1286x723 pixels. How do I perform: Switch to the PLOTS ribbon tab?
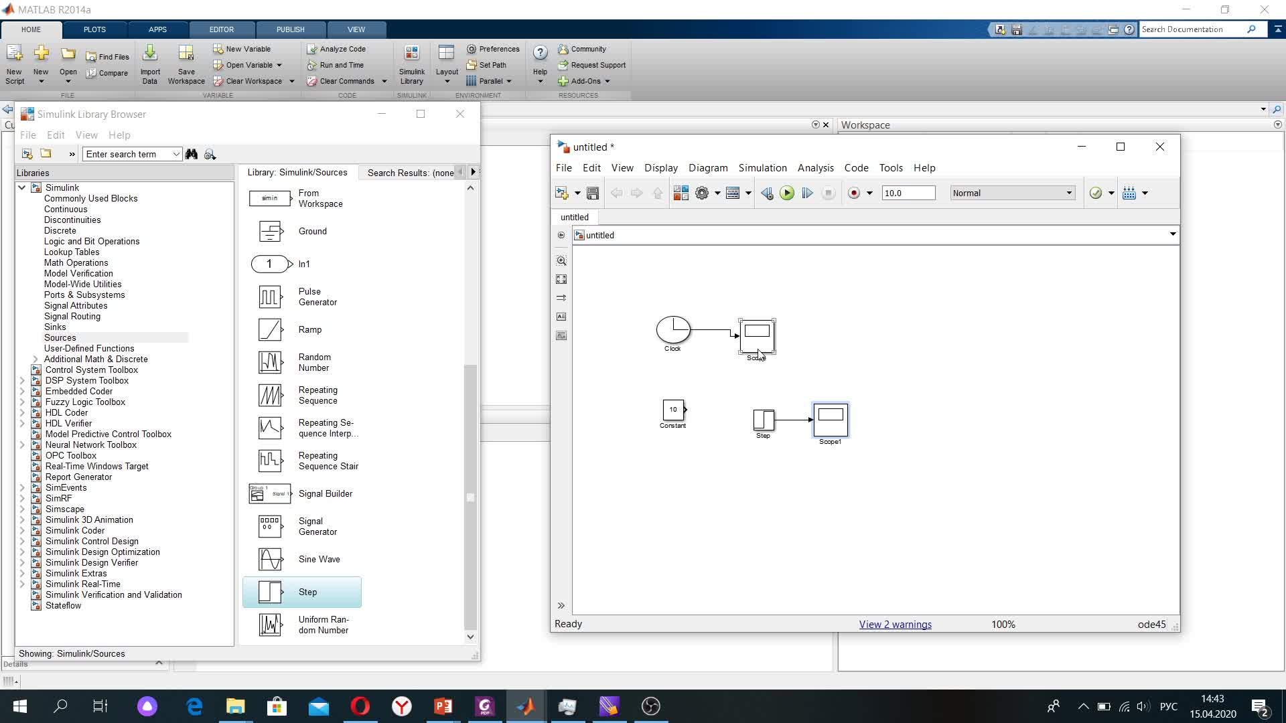[94, 29]
